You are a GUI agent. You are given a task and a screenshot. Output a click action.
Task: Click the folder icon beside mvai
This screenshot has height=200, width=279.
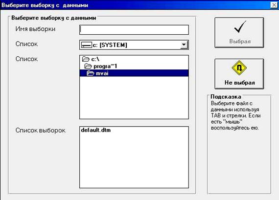pyautogui.click(x=90, y=73)
